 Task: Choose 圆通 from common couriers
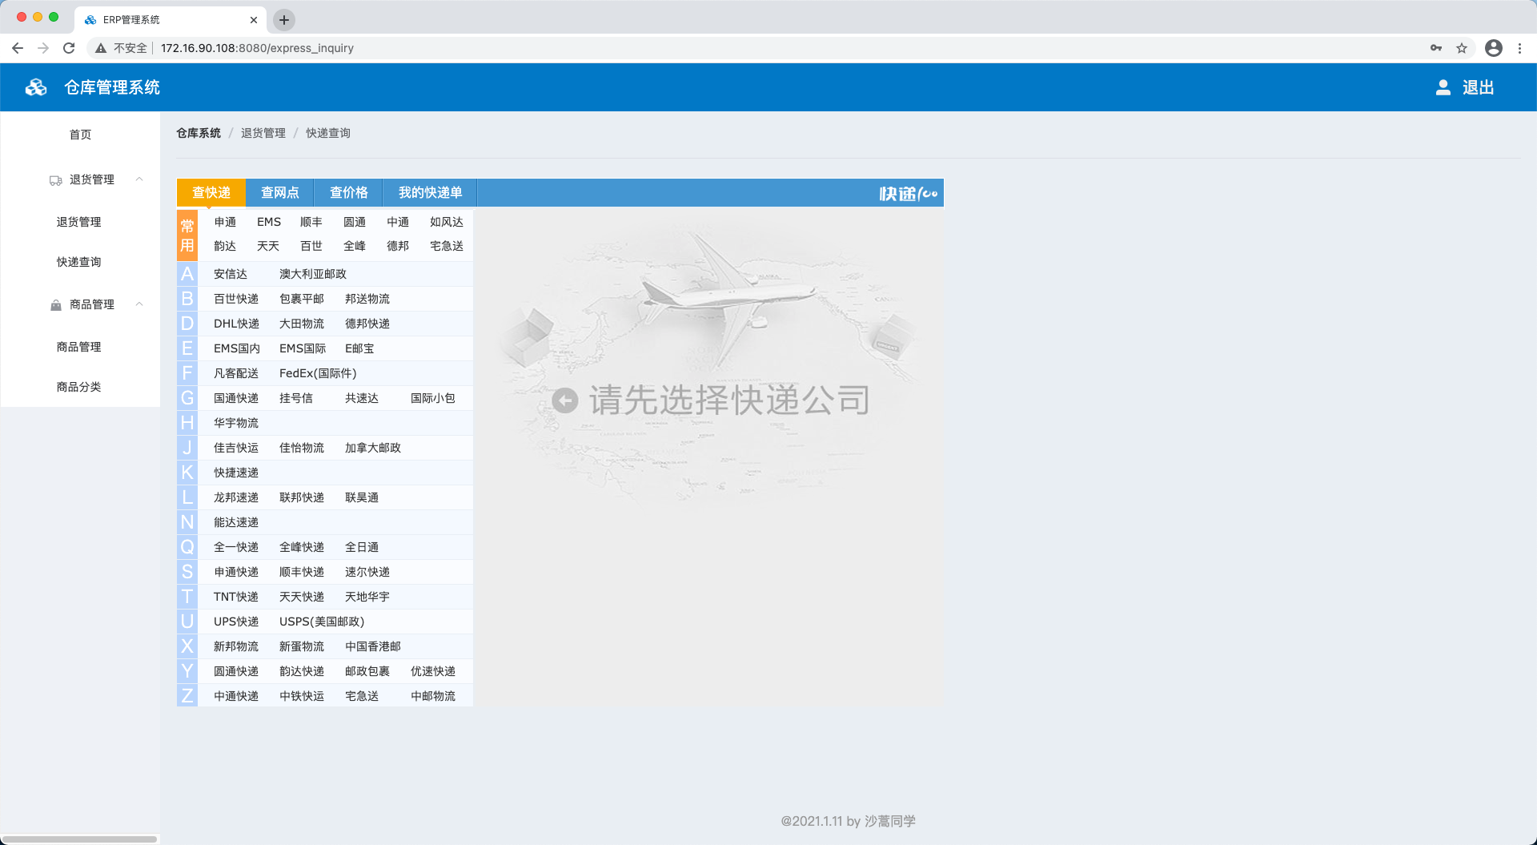[x=355, y=222]
